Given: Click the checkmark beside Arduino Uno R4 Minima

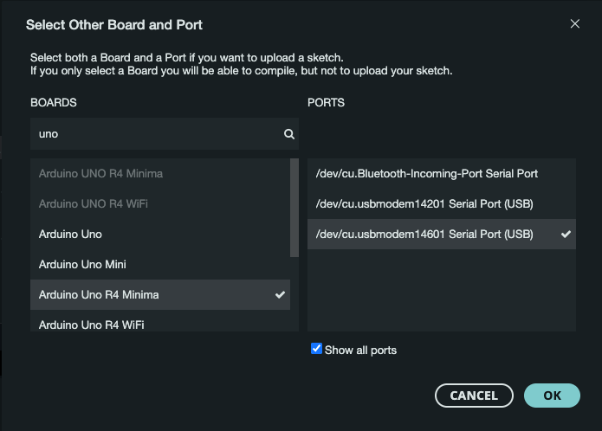Looking at the screenshot, I should 280,295.
